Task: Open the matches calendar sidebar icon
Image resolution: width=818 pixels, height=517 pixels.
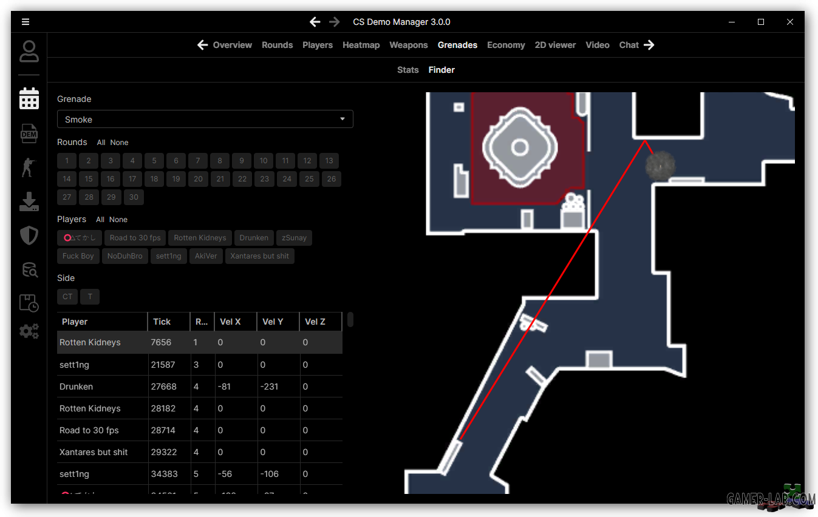Action: 29,98
